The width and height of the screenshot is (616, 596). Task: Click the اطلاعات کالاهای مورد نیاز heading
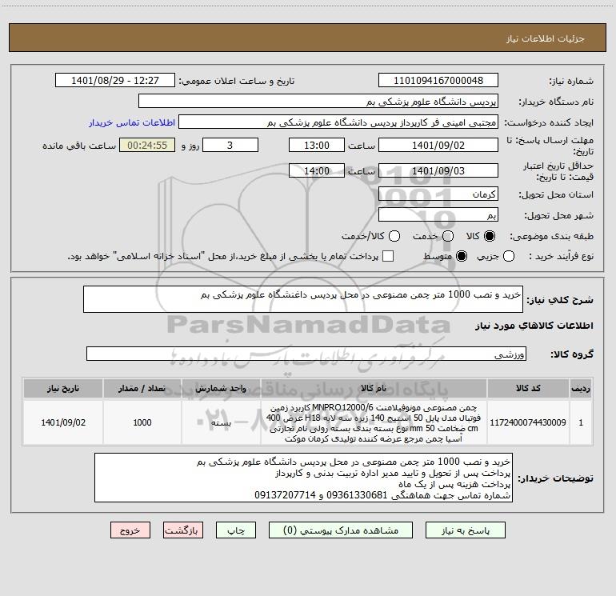pyautogui.click(x=534, y=326)
